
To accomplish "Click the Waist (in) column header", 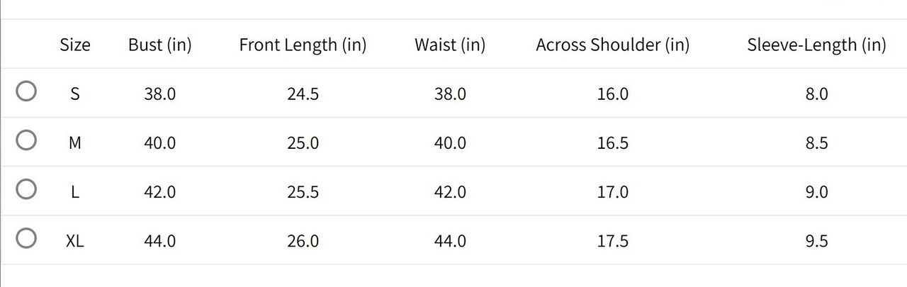I will (450, 45).
